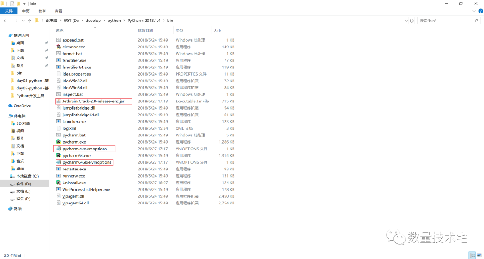Toggle the properties checkbox in title bar

tap(13, 4)
